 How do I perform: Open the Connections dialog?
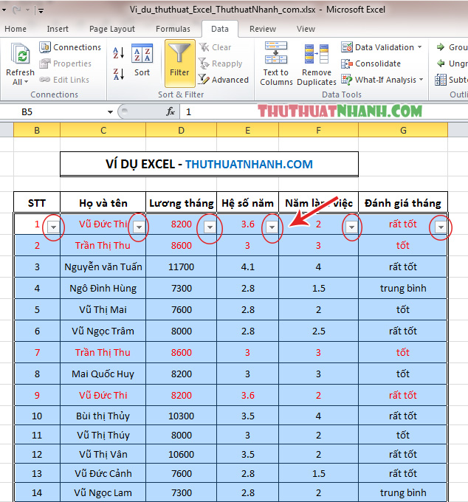point(70,47)
